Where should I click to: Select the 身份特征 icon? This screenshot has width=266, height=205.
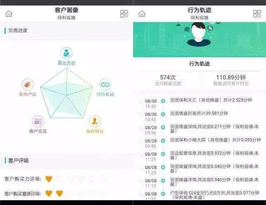coord(95,121)
